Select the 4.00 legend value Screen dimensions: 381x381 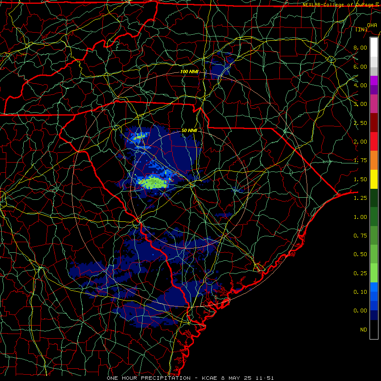click(x=360, y=85)
